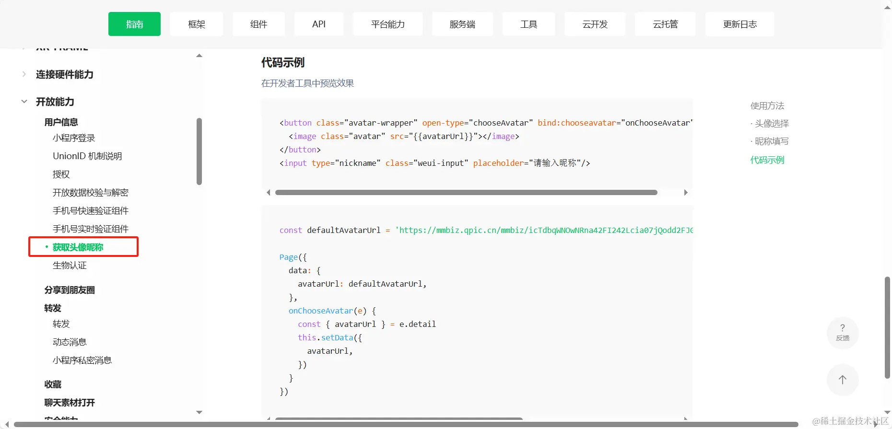Click the this.setData({ code line
The height and width of the screenshot is (429, 892).
coord(330,337)
